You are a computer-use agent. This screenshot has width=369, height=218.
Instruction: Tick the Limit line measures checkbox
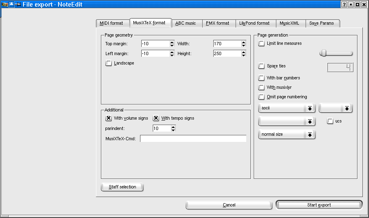pos(261,44)
